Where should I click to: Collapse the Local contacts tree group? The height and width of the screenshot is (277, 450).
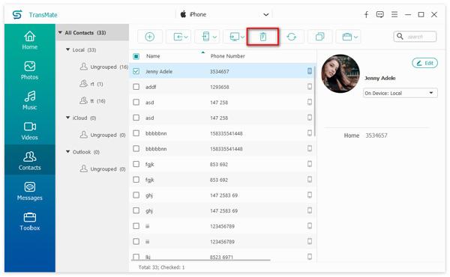click(x=68, y=49)
